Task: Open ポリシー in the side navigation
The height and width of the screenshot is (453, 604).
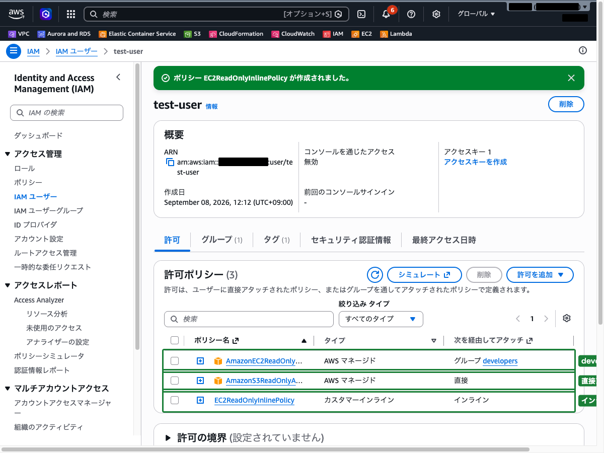Action: (x=28, y=182)
